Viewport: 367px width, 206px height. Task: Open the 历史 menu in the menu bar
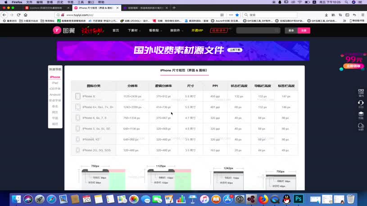click(x=60, y=2)
